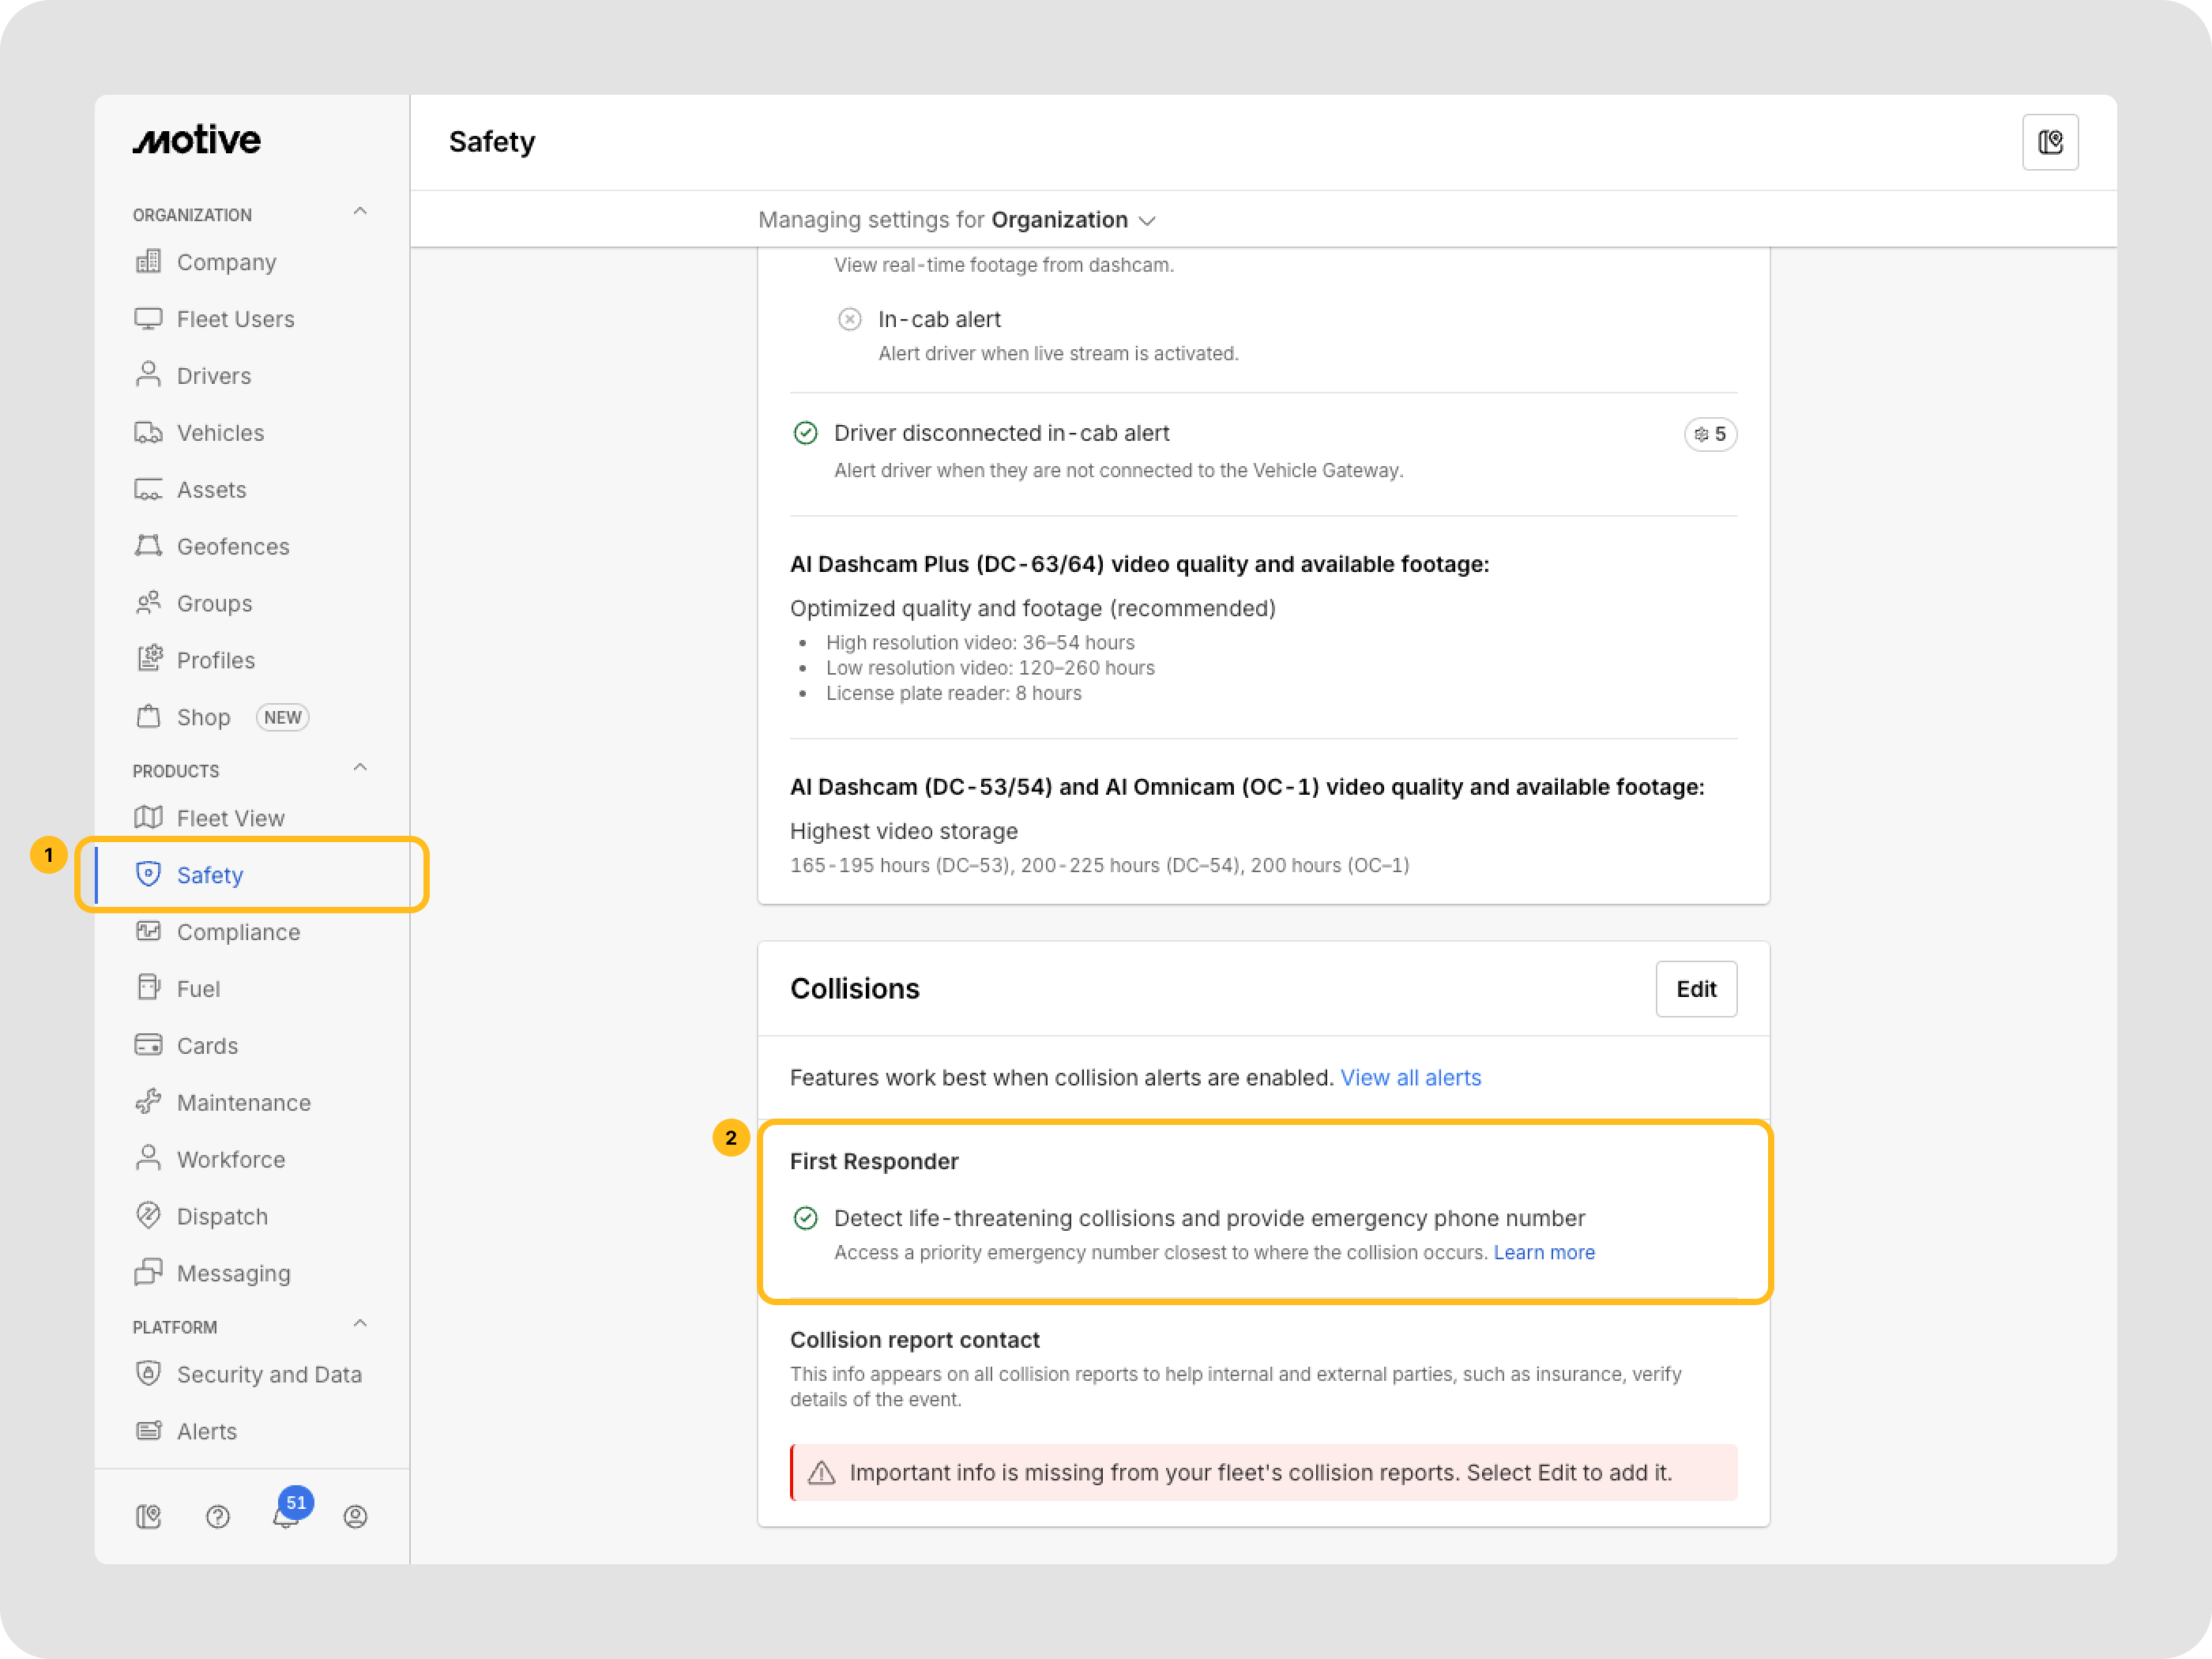Viewport: 2212px width, 1659px height.
Task: Go to Compliance in the sidebar
Action: click(x=238, y=932)
